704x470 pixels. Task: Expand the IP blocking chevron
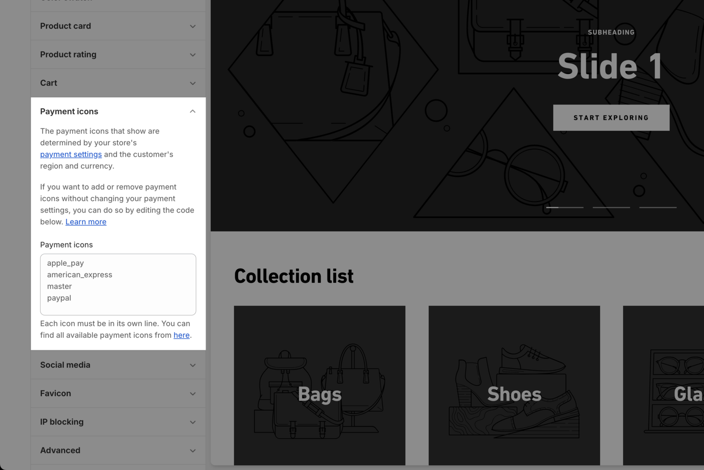[192, 423]
